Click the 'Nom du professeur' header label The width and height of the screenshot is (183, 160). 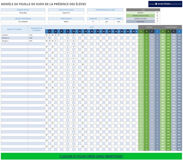tap(23, 19)
